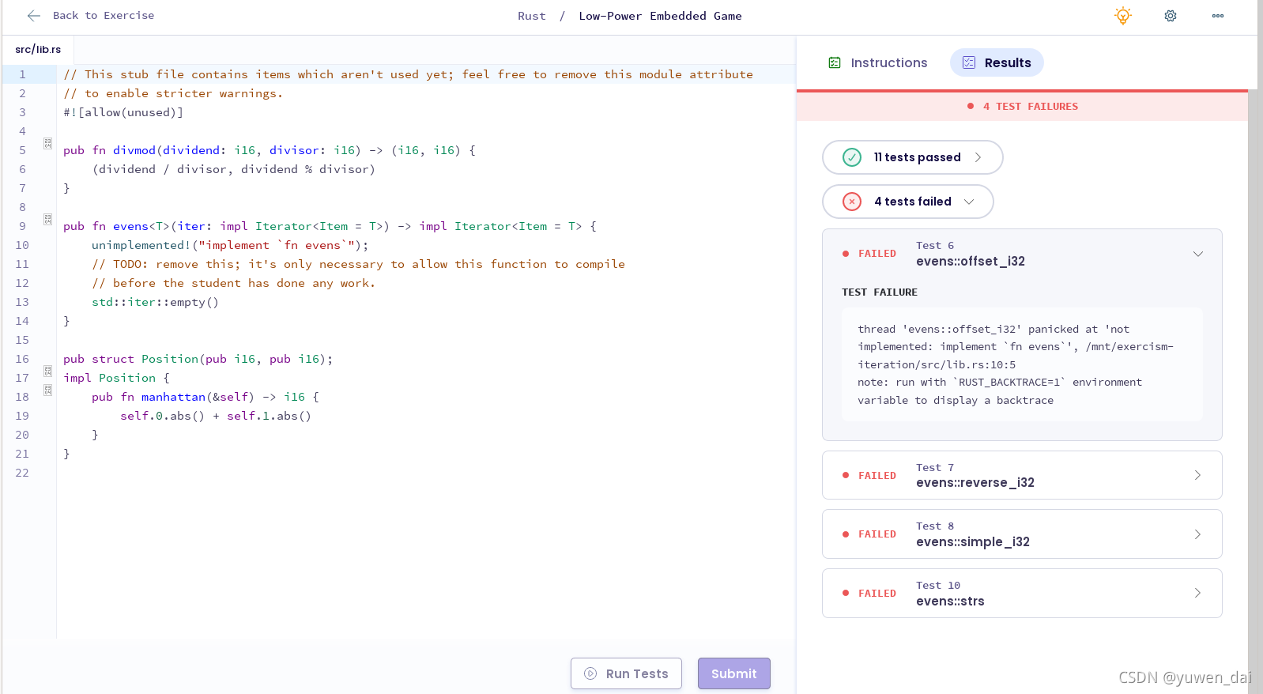
Task: Click FAILED label for Test 10
Action: click(877, 594)
